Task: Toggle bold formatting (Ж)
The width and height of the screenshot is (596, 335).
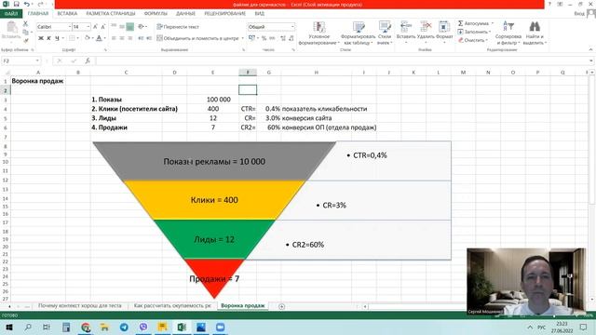Action: tap(41, 38)
